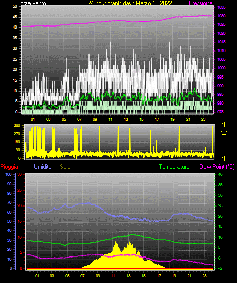Screen dimensions: 237x283
Task: Click hour 13 on wind graph axis
Action: pos(126,119)
